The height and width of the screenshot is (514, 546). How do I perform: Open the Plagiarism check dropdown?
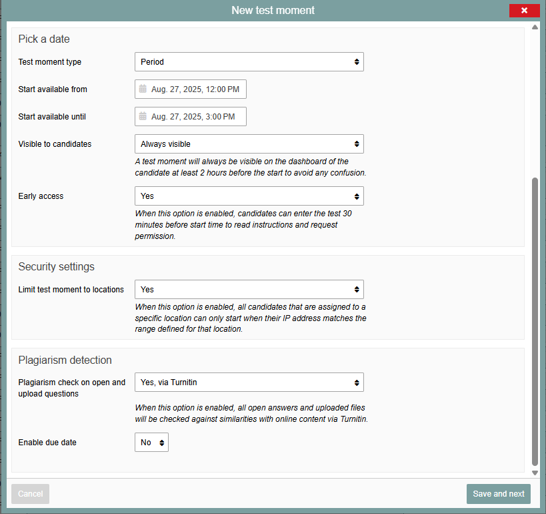[249, 382]
